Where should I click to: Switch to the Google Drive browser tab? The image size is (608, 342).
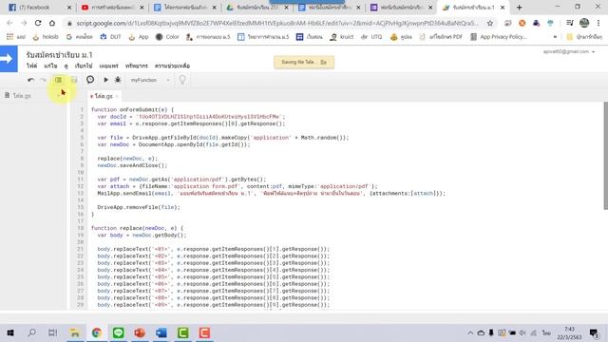(257, 8)
